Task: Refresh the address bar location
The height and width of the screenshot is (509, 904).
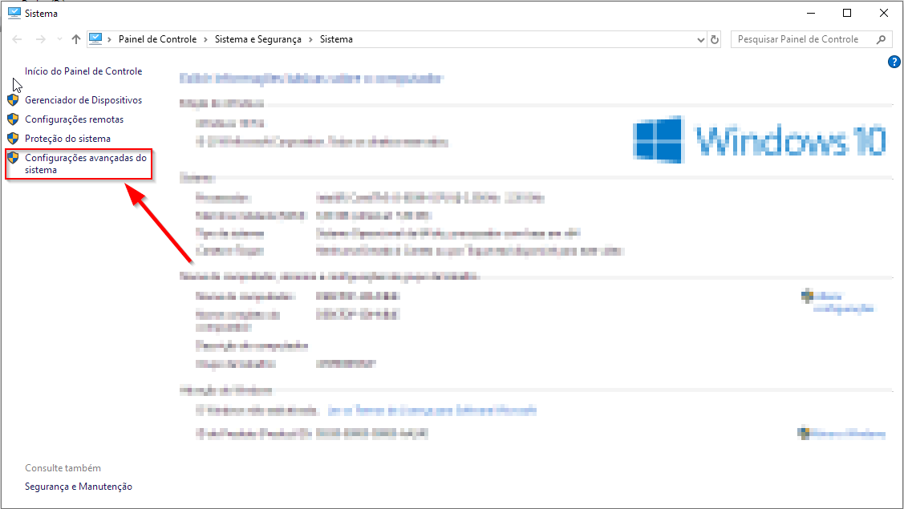Action: 715,39
